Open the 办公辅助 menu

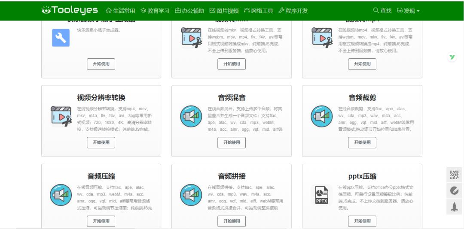189,11
